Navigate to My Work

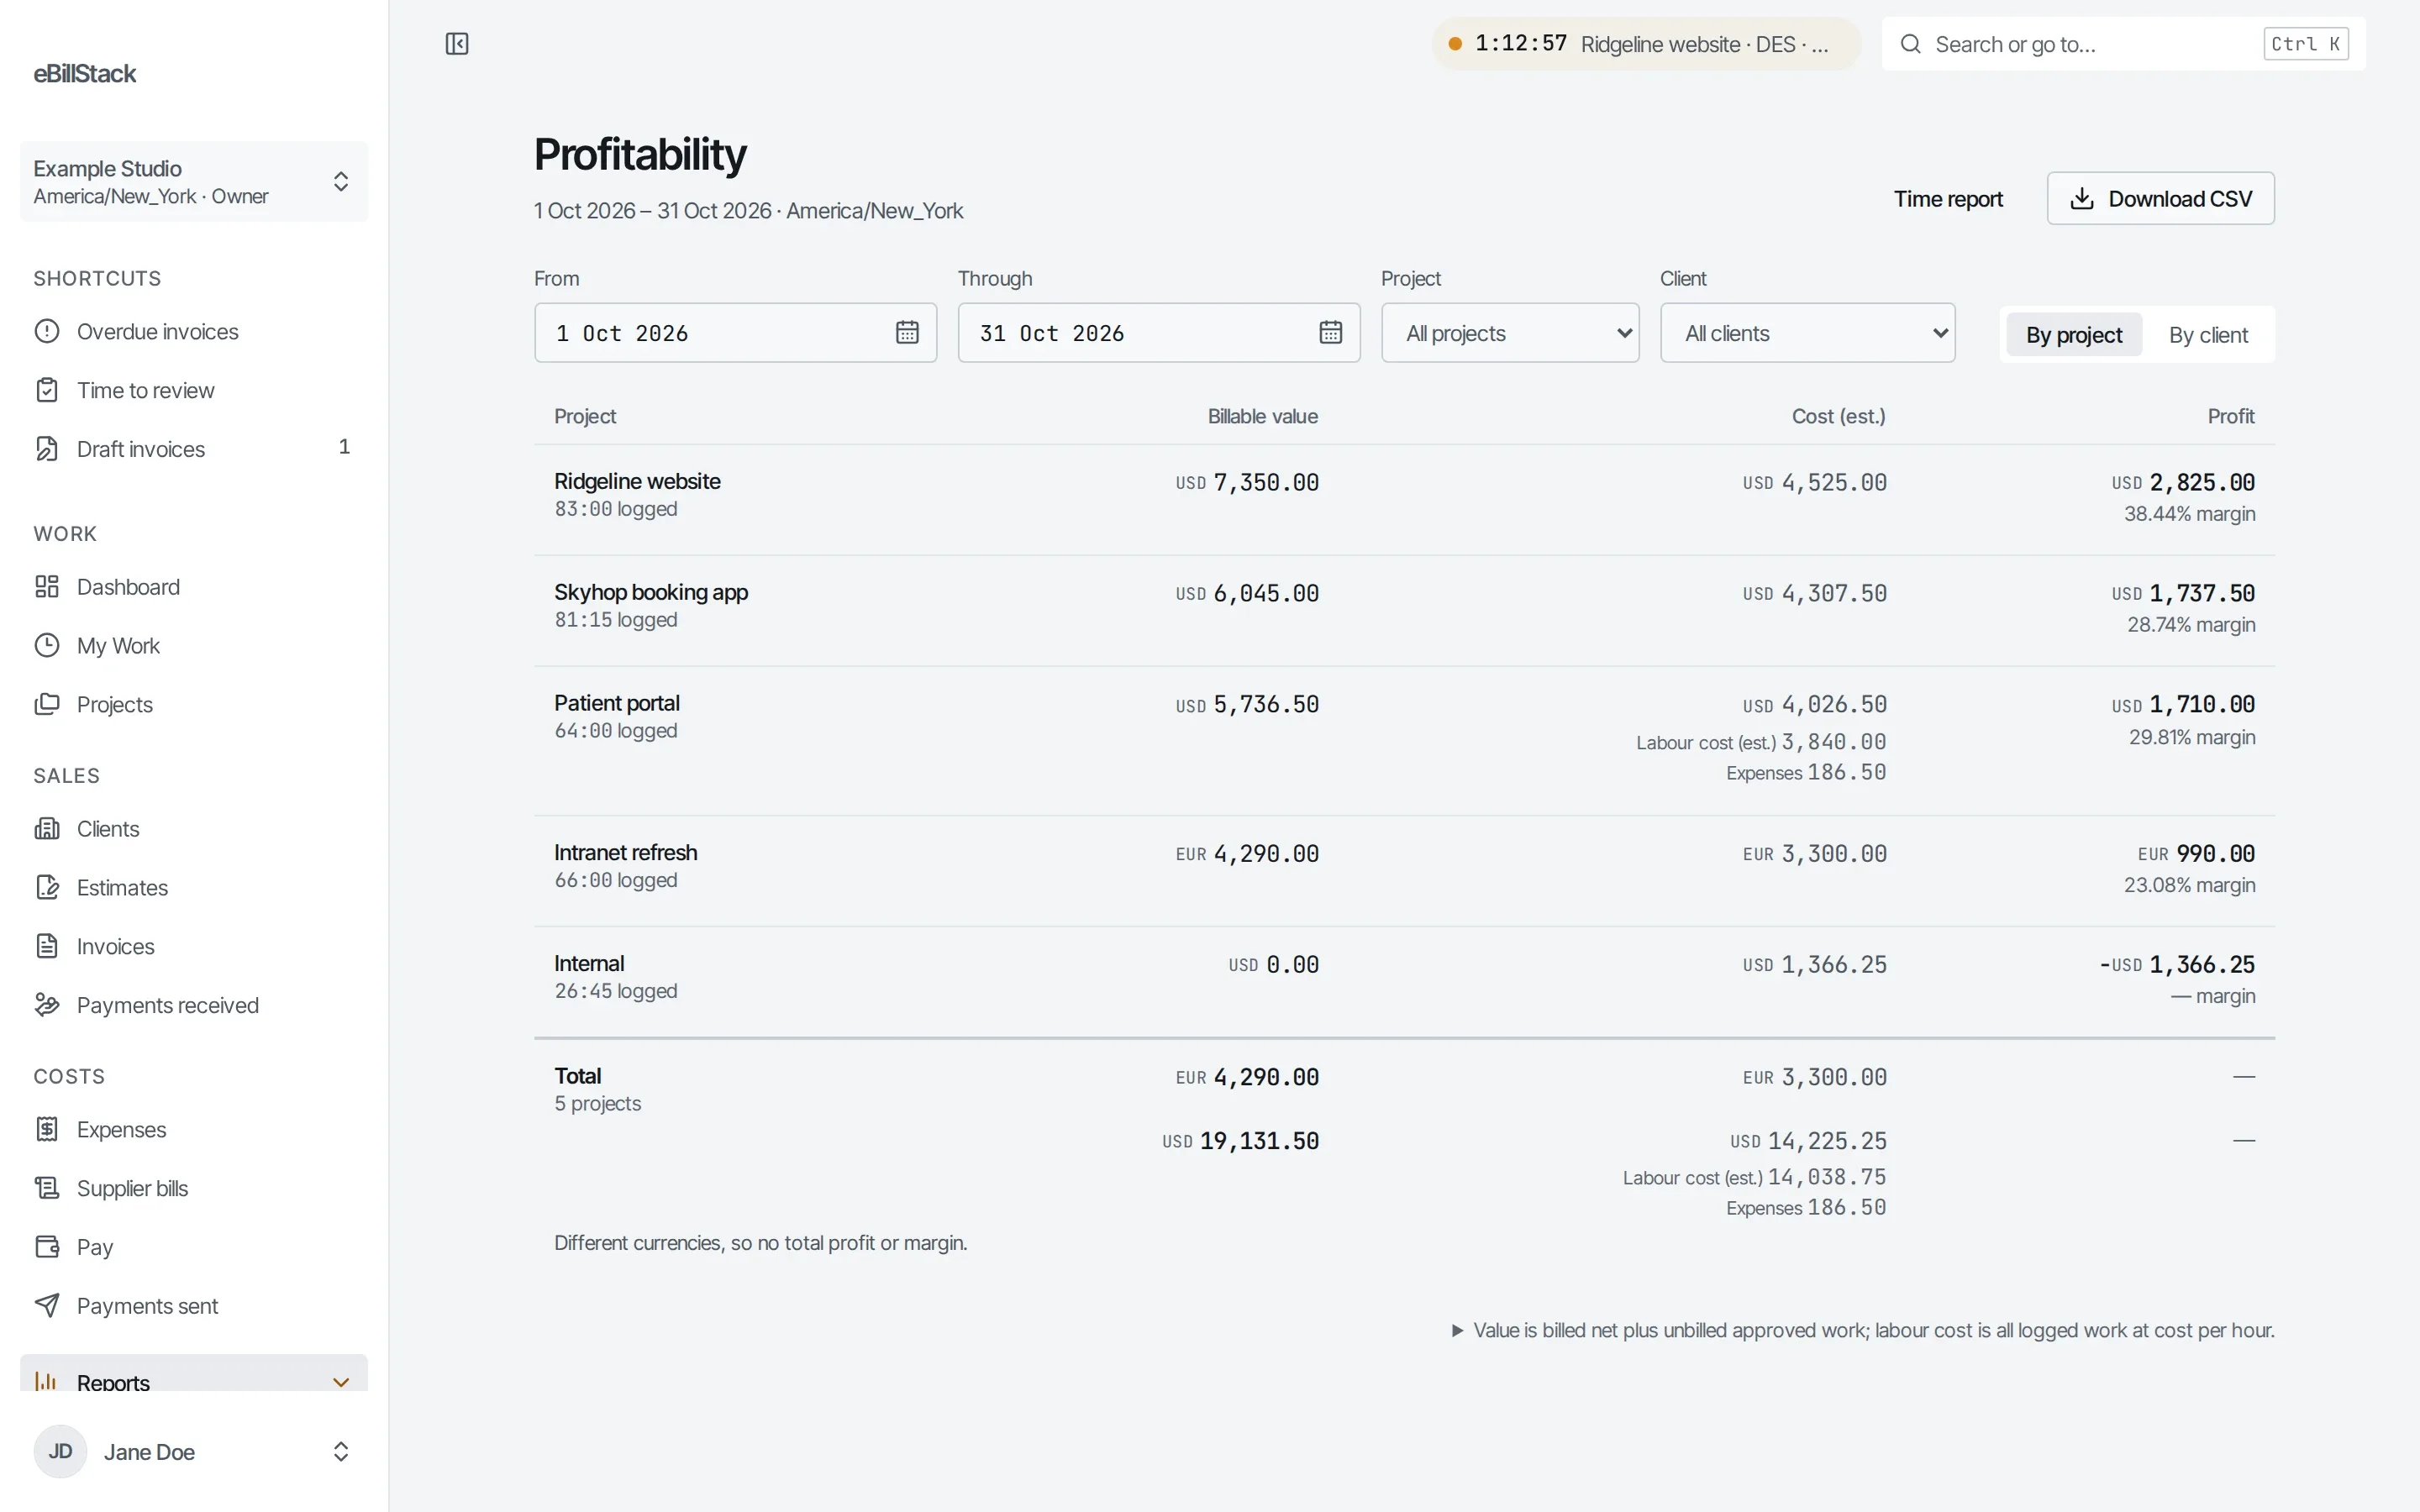pos(194,645)
